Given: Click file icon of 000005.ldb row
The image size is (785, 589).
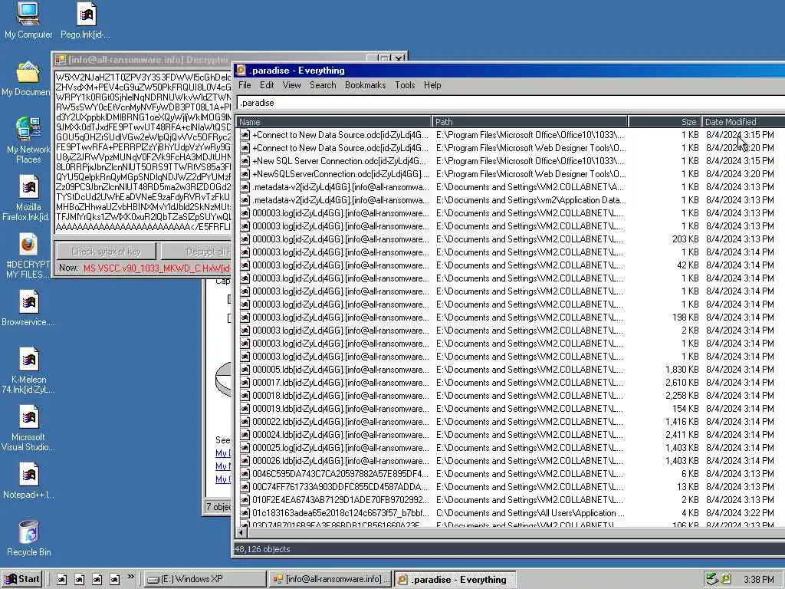Looking at the screenshot, I should (245, 370).
